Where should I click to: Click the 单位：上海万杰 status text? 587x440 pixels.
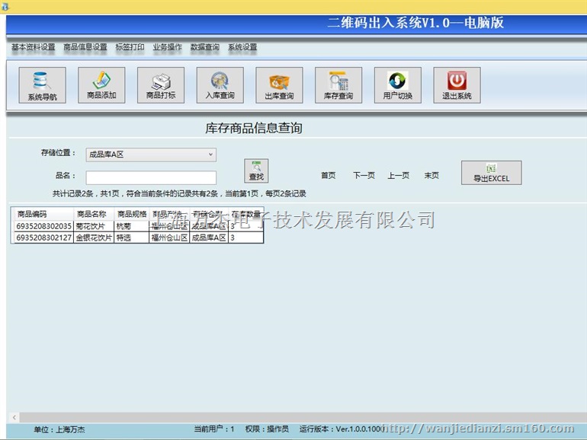59,429
